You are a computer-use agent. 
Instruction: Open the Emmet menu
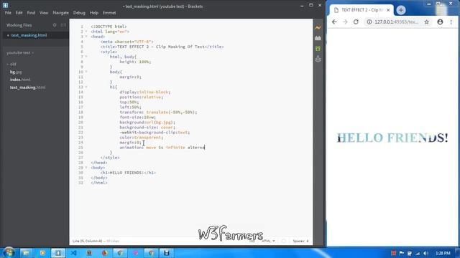[x=109, y=13]
